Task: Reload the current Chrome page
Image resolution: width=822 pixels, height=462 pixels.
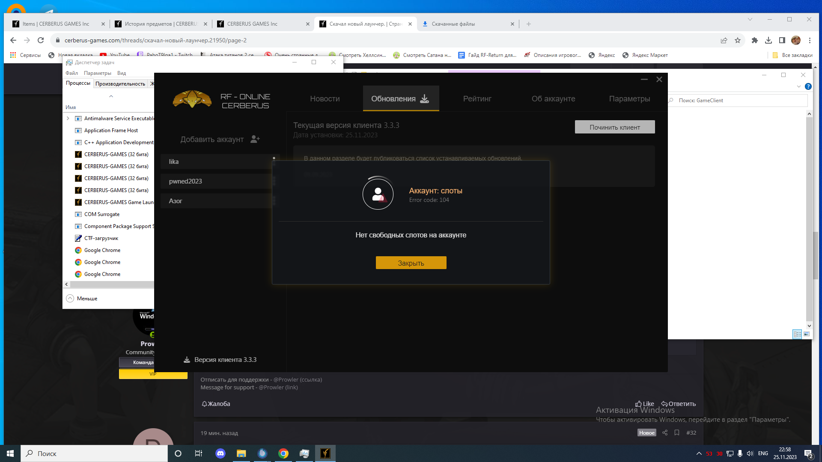Action: pos(41,40)
